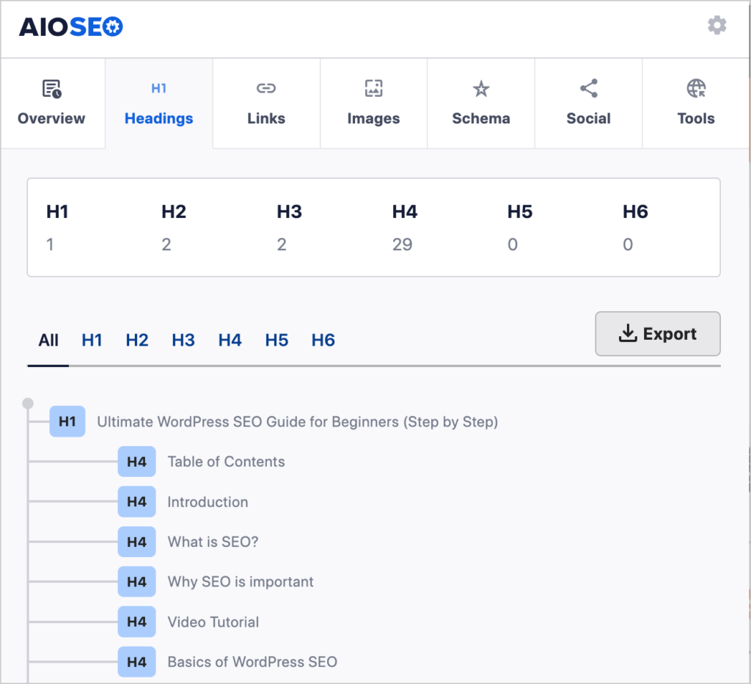Open the Links tab label

[266, 118]
